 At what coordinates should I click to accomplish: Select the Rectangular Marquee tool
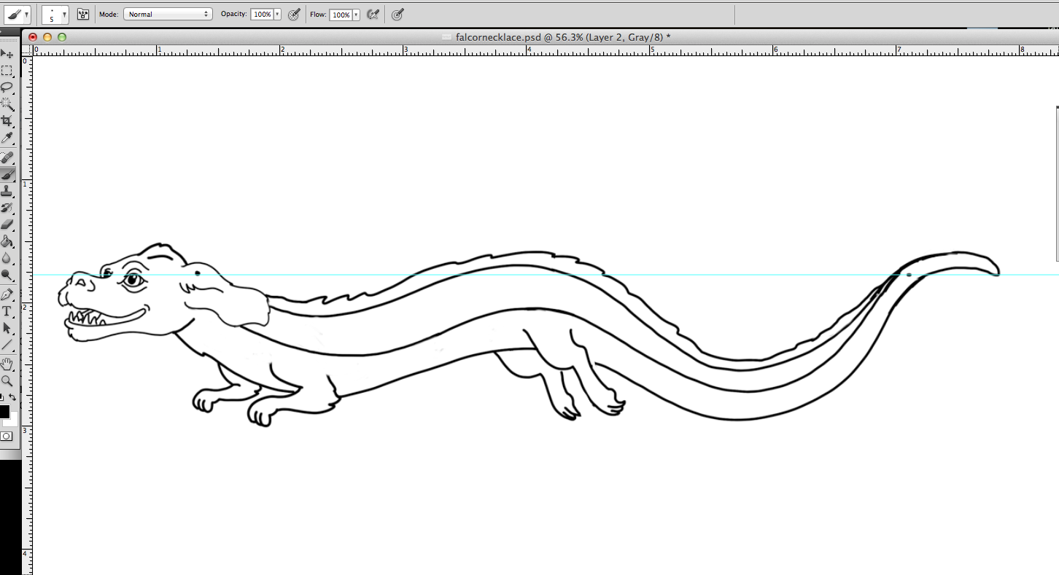pyautogui.click(x=7, y=71)
